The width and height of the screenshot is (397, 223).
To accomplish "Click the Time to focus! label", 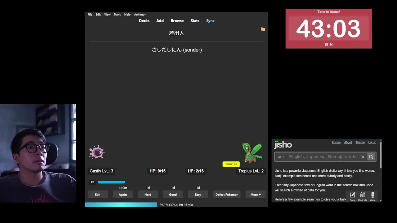I will click(x=328, y=12).
